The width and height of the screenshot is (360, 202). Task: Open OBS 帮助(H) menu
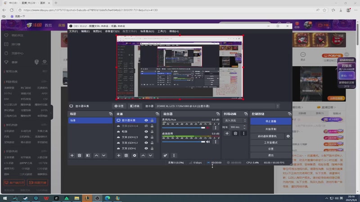coord(174,31)
